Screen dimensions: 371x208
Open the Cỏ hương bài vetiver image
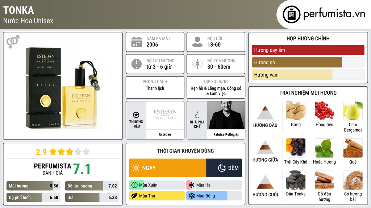coord(353,180)
